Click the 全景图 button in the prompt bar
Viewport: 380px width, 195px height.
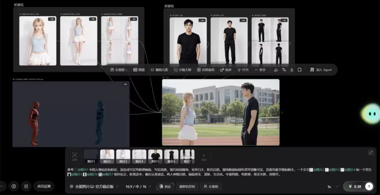(x=211, y=186)
